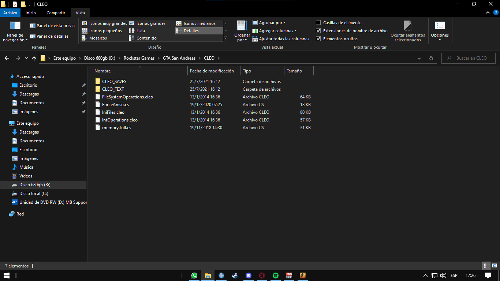
Task: Go up one folder level
Action: pyautogui.click(x=34, y=58)
